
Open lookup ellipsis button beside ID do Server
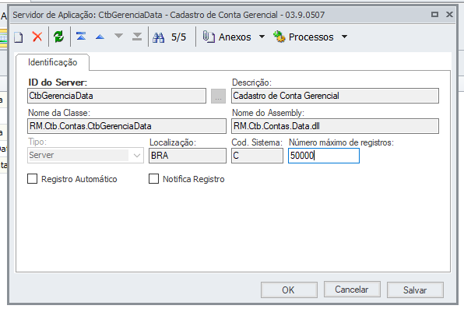[219, 97]
